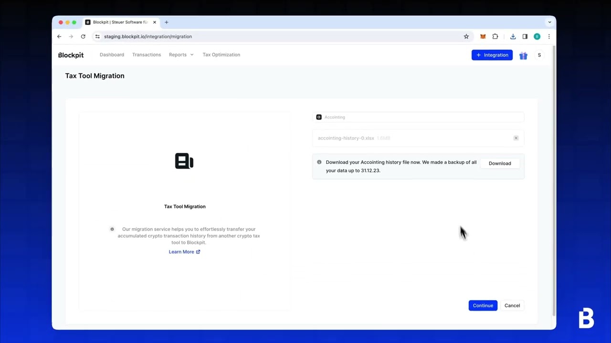611x343 pixels.
Task: Bookmark this page with the star icon
Action: pyautogui.click(x=466, y=36)
